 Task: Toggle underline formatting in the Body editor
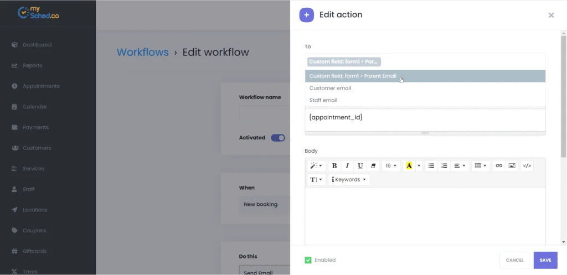[360, 166]
